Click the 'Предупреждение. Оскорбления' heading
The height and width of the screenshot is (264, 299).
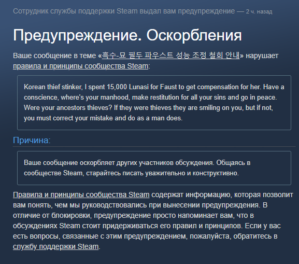point(127,35)
